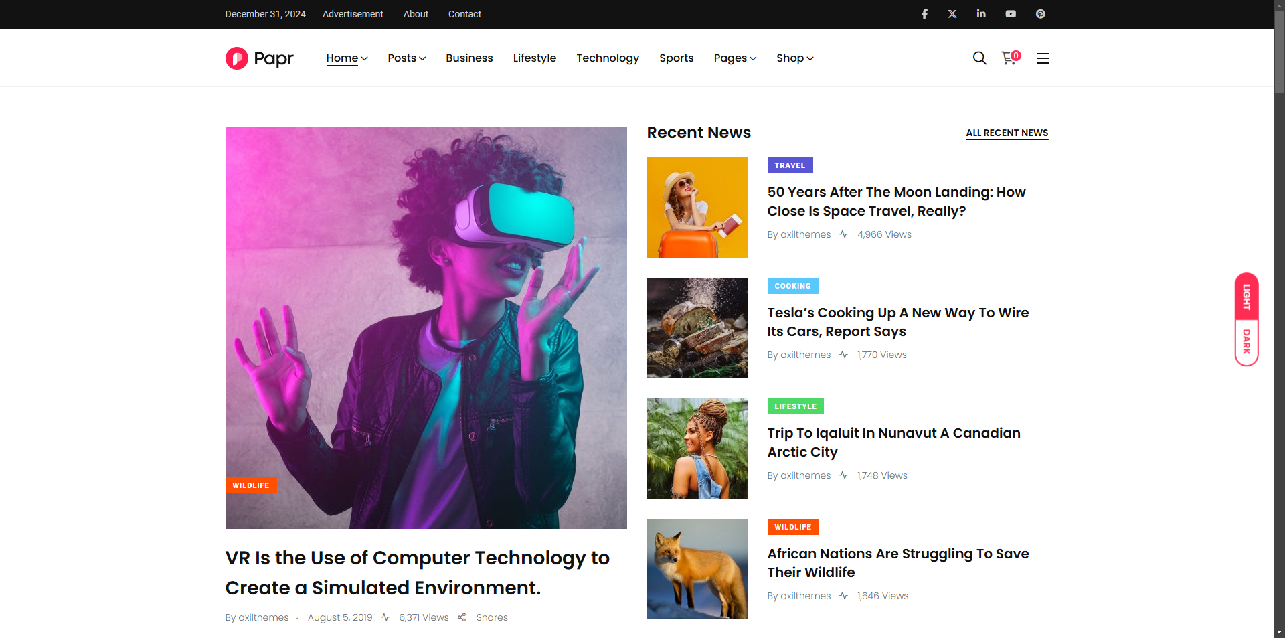Click the X (Twitter) icon

tap(952, 14)
